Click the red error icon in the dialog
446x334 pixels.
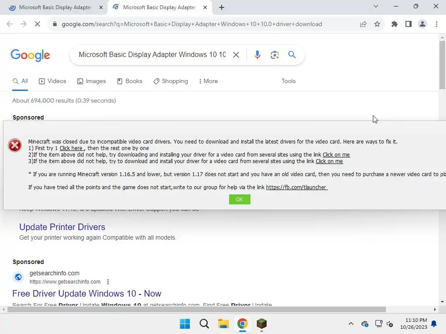click(14, 145)
